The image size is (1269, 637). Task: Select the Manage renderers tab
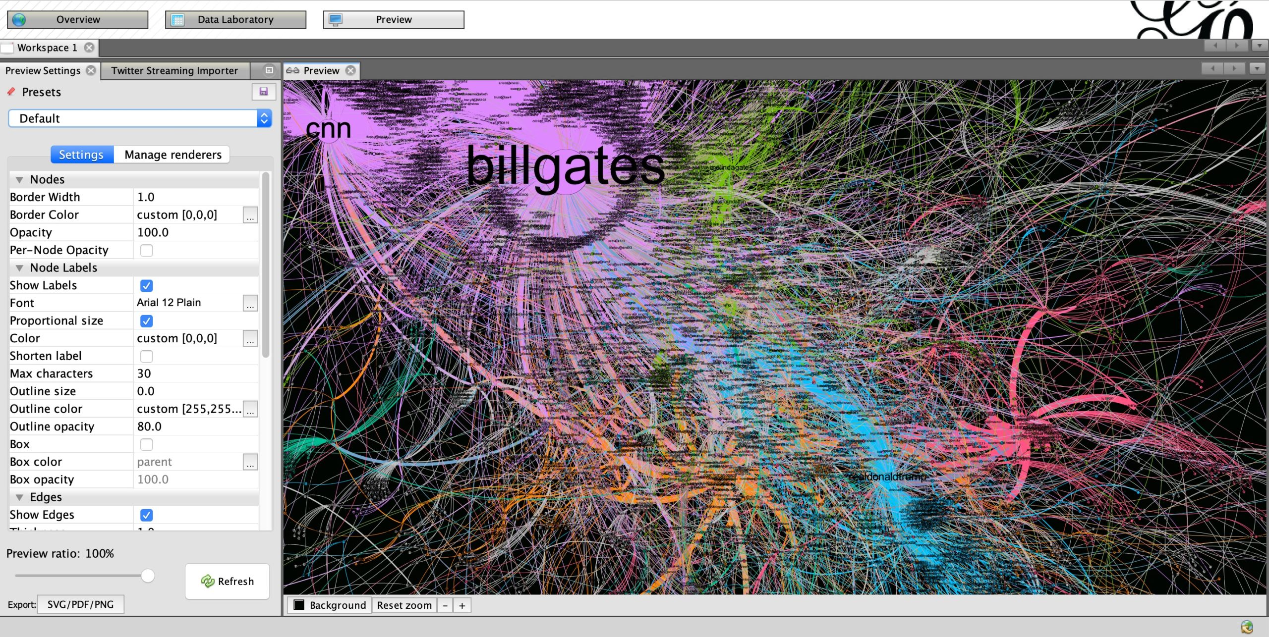(x=173, y=155)
